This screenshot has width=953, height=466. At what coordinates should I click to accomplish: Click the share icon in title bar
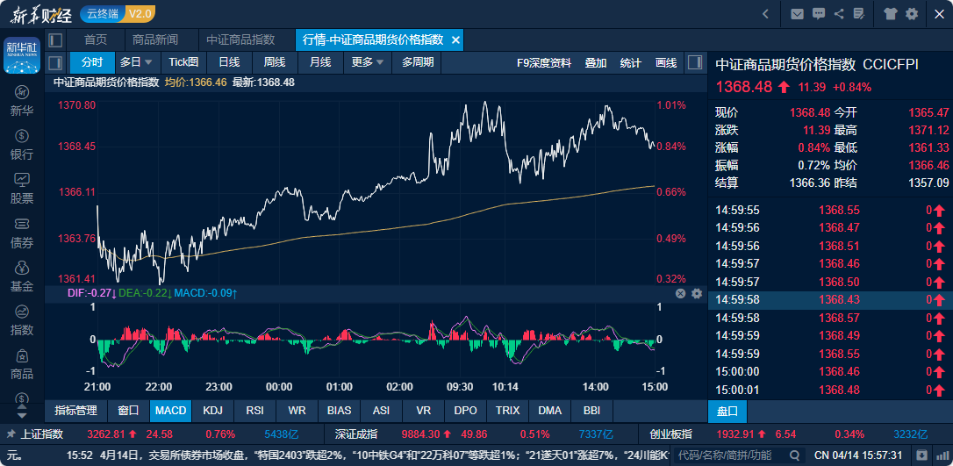839,14
